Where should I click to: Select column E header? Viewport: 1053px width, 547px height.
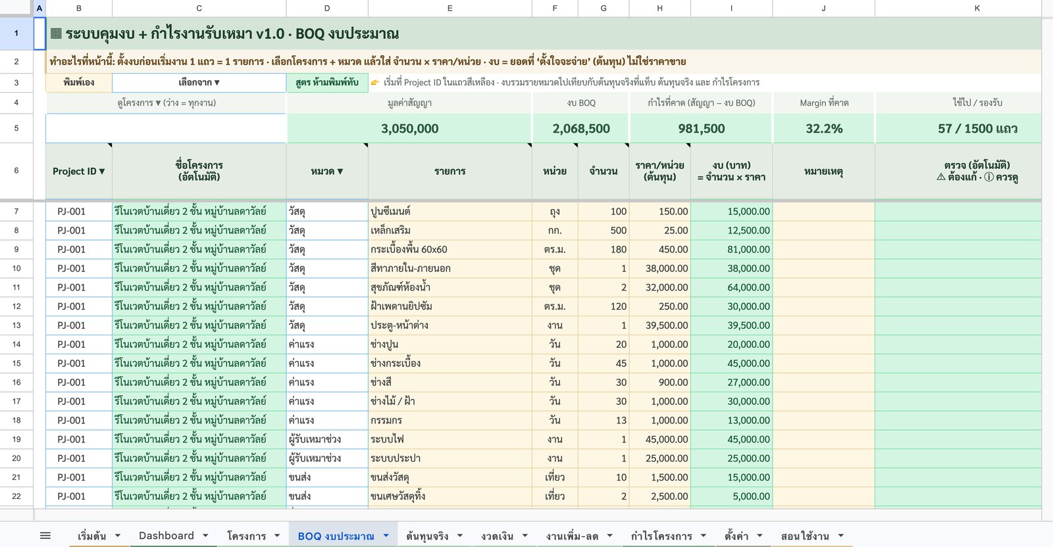coord(449,8)
